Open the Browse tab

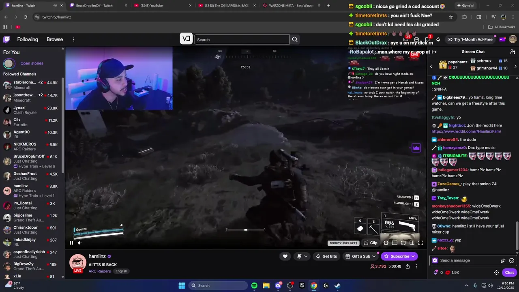[x=55, y=39]
